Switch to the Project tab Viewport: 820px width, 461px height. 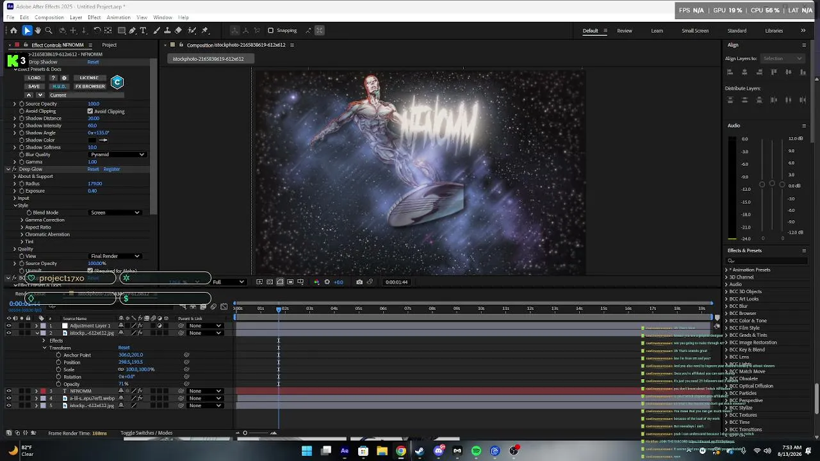coord(110,45)
